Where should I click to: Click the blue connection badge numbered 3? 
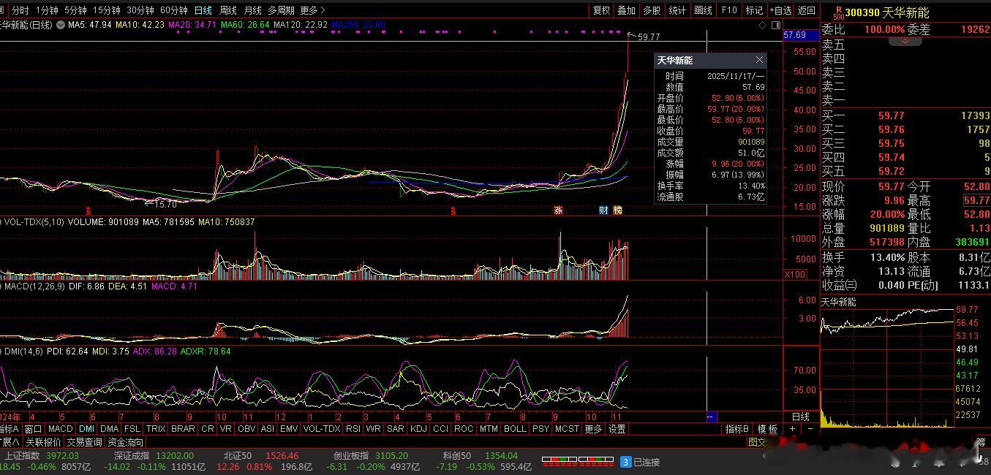(625, 462)
